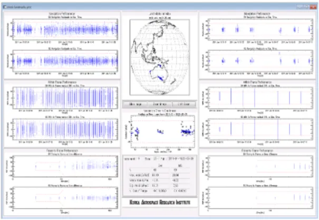Minimize the application window
319x220 pixels.
tap(299, 7)
